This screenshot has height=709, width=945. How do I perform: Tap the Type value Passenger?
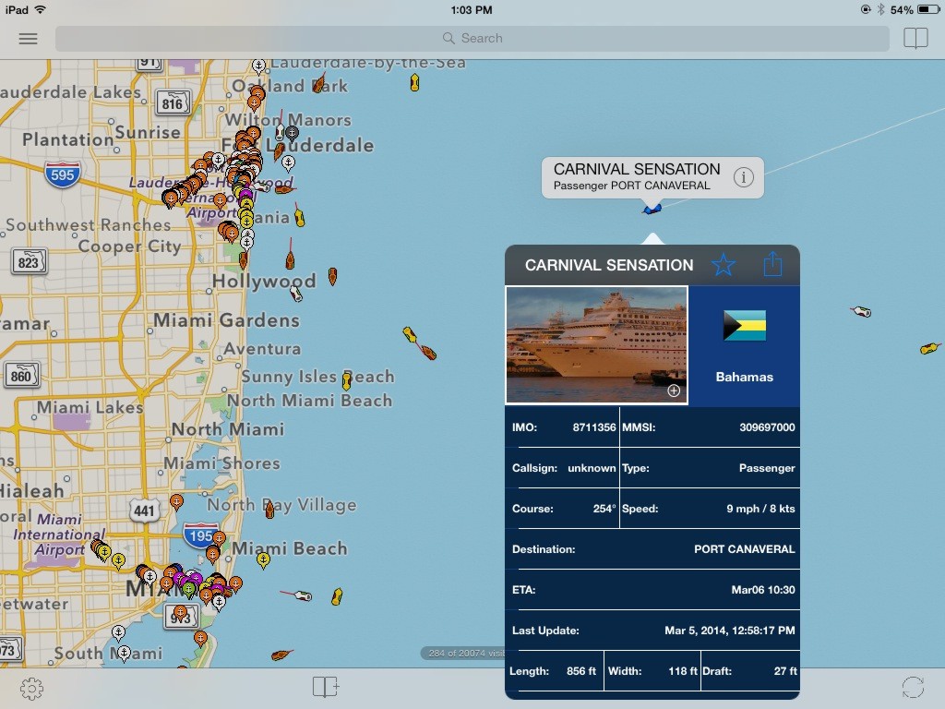coord(767,468)
